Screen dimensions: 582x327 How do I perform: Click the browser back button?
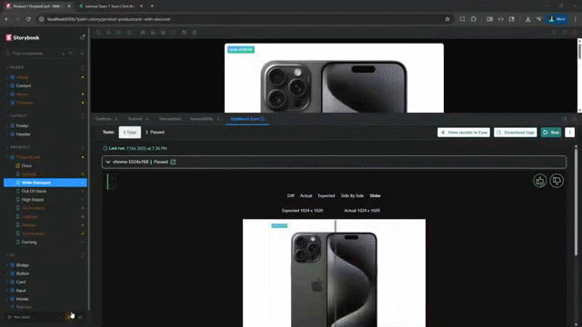(6, 19)
